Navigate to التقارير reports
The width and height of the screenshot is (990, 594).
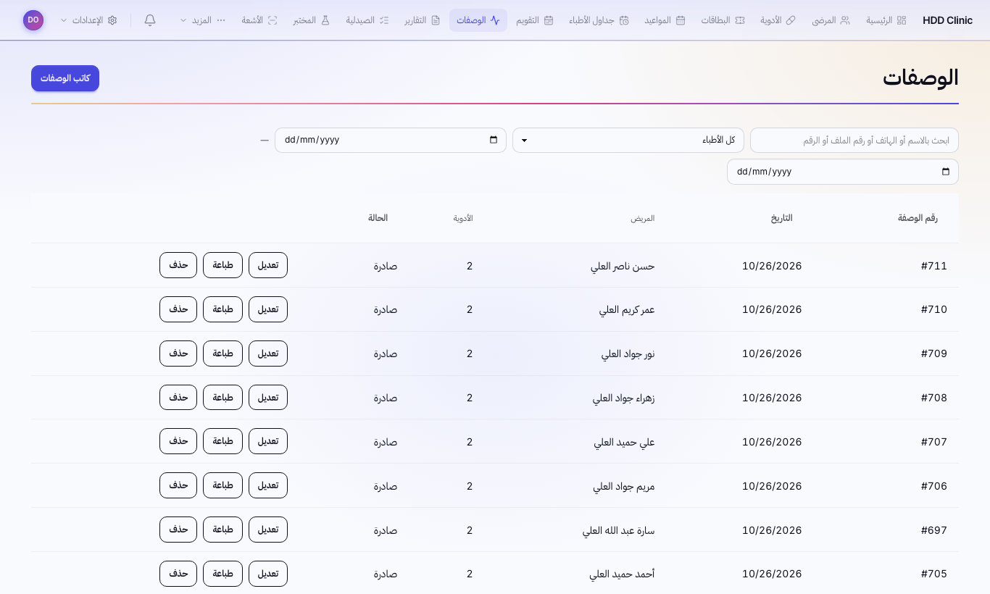point(422,20)
